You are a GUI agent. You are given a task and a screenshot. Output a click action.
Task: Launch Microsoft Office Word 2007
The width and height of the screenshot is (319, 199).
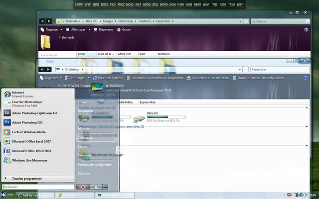(38, 151)
